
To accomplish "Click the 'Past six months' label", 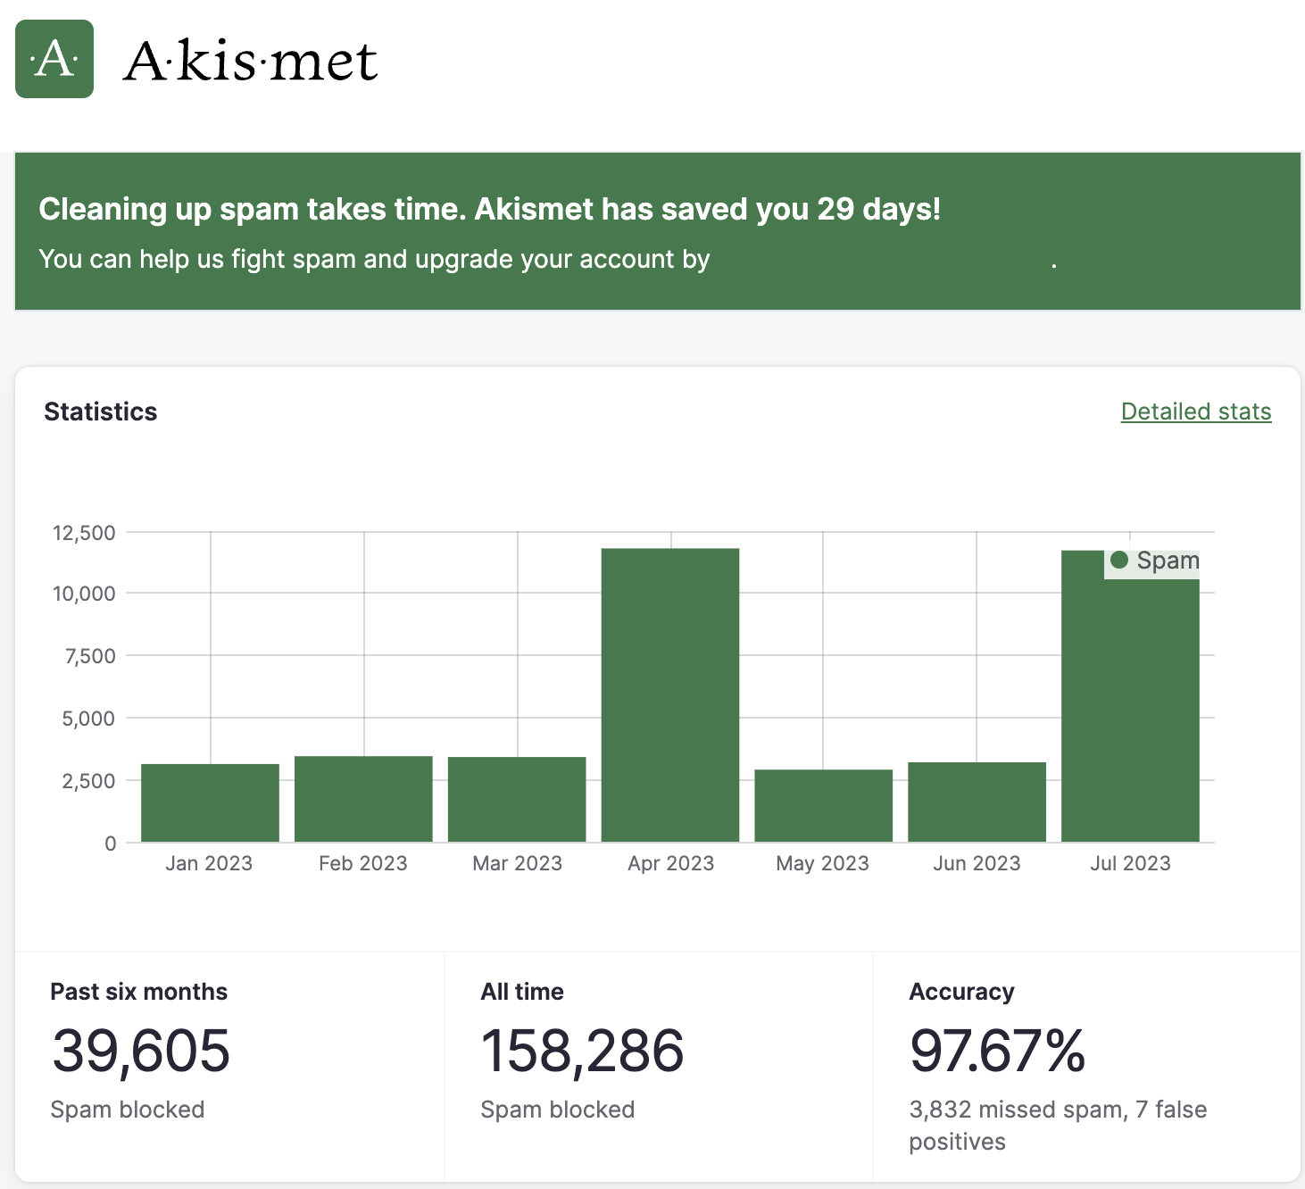I will (x=138, y=992).
